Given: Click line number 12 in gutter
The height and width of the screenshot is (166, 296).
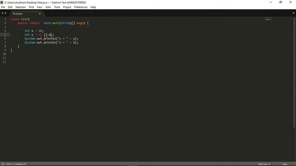Looking at the screenshot, I should (x=4, y=62).
